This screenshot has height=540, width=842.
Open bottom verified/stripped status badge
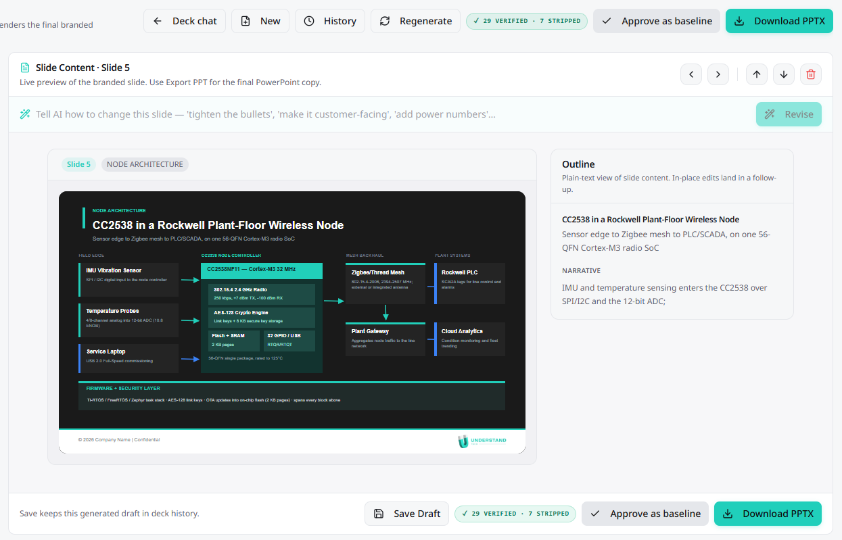tap(515, 514)
